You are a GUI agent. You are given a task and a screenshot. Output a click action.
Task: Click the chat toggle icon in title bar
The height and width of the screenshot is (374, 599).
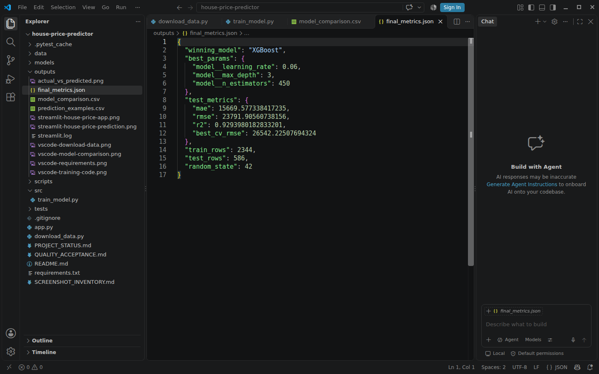409,7
